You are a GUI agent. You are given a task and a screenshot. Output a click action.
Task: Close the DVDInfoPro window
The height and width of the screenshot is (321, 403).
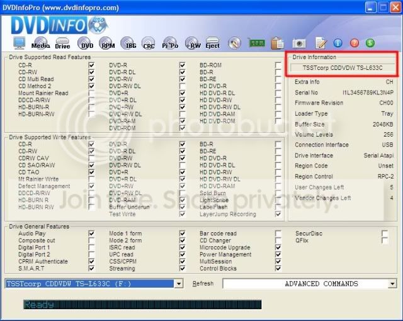coord(395,8)
